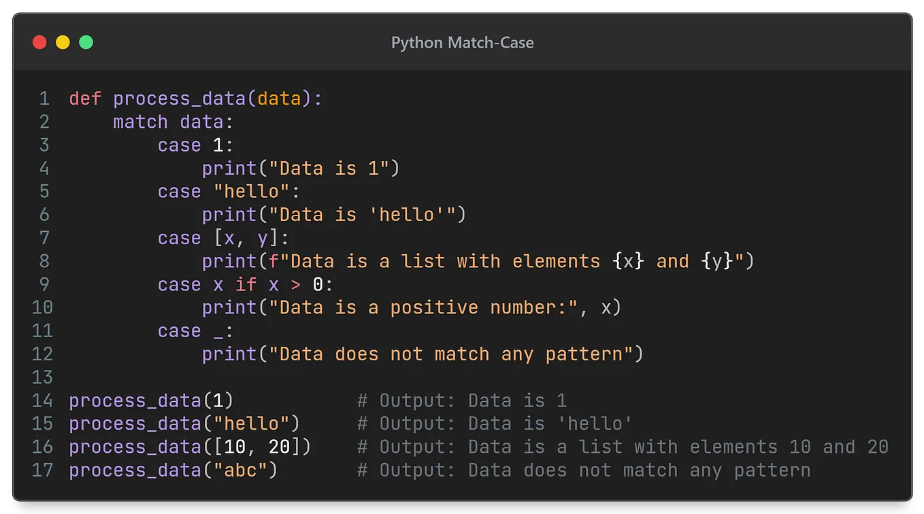Click the red close circle
The width and height of the screenshot is (924, 514).
39,42
